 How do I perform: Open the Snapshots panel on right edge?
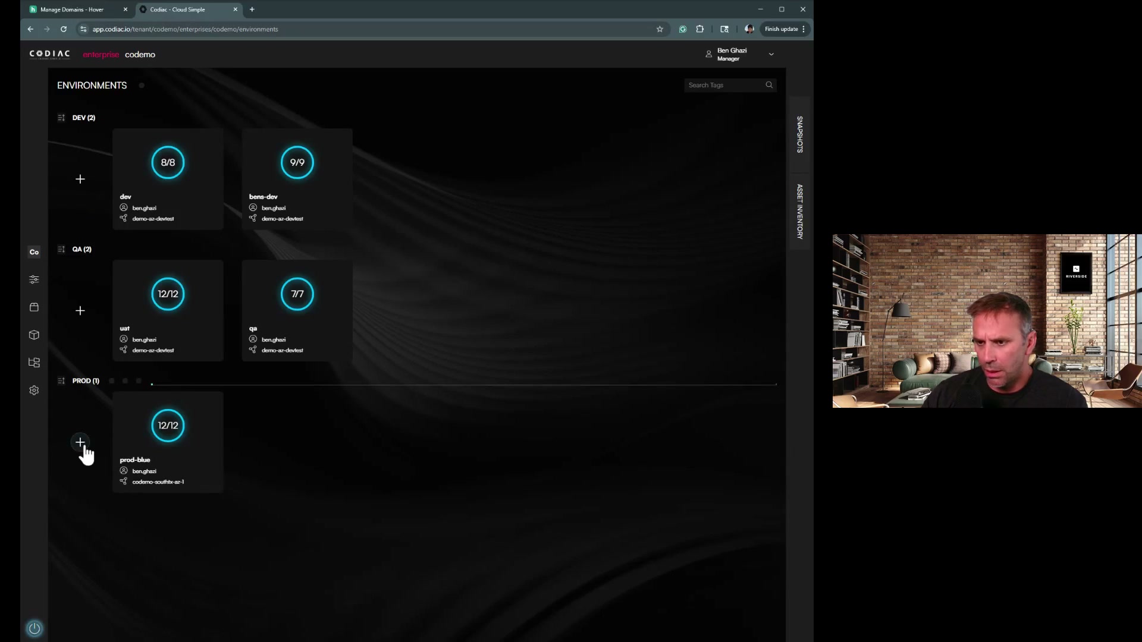(800, 135)
